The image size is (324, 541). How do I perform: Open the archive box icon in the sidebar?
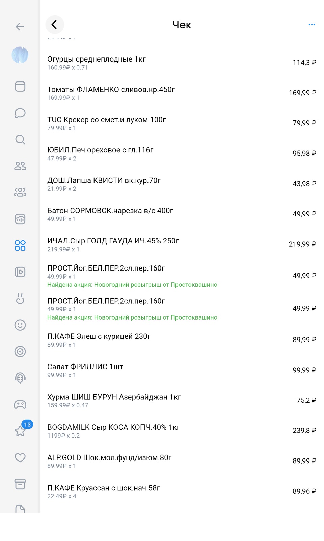(x=20, y=484)
